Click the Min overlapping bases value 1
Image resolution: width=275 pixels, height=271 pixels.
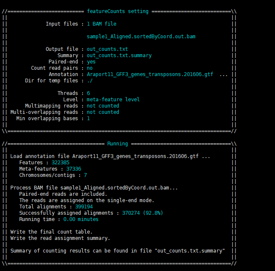coord(88,118)
